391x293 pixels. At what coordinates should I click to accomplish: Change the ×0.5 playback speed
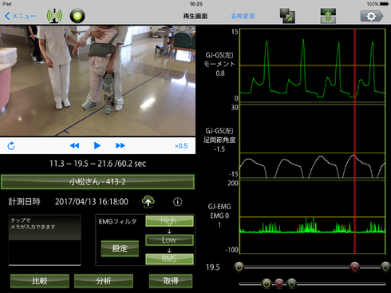pos(181,146)
